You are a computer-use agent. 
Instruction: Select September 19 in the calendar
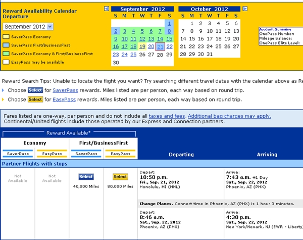142,46
